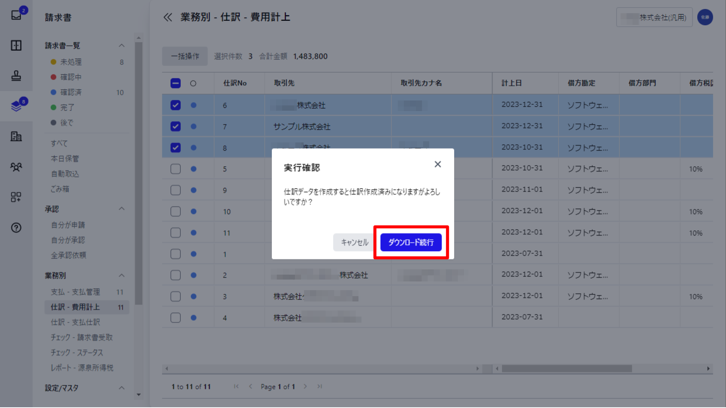Viewport: 726px width, 408px height.
Task: Check the row 1 checkbox
Action: pyautogui.click(x=175, y=254)
